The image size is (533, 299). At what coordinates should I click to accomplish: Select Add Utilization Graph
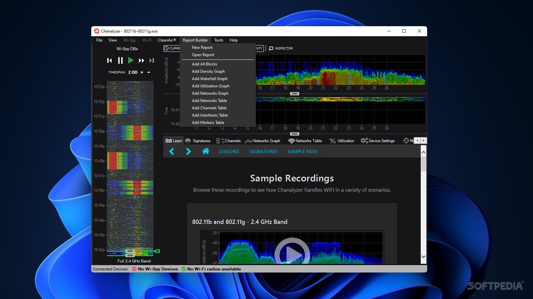[211, 86]
